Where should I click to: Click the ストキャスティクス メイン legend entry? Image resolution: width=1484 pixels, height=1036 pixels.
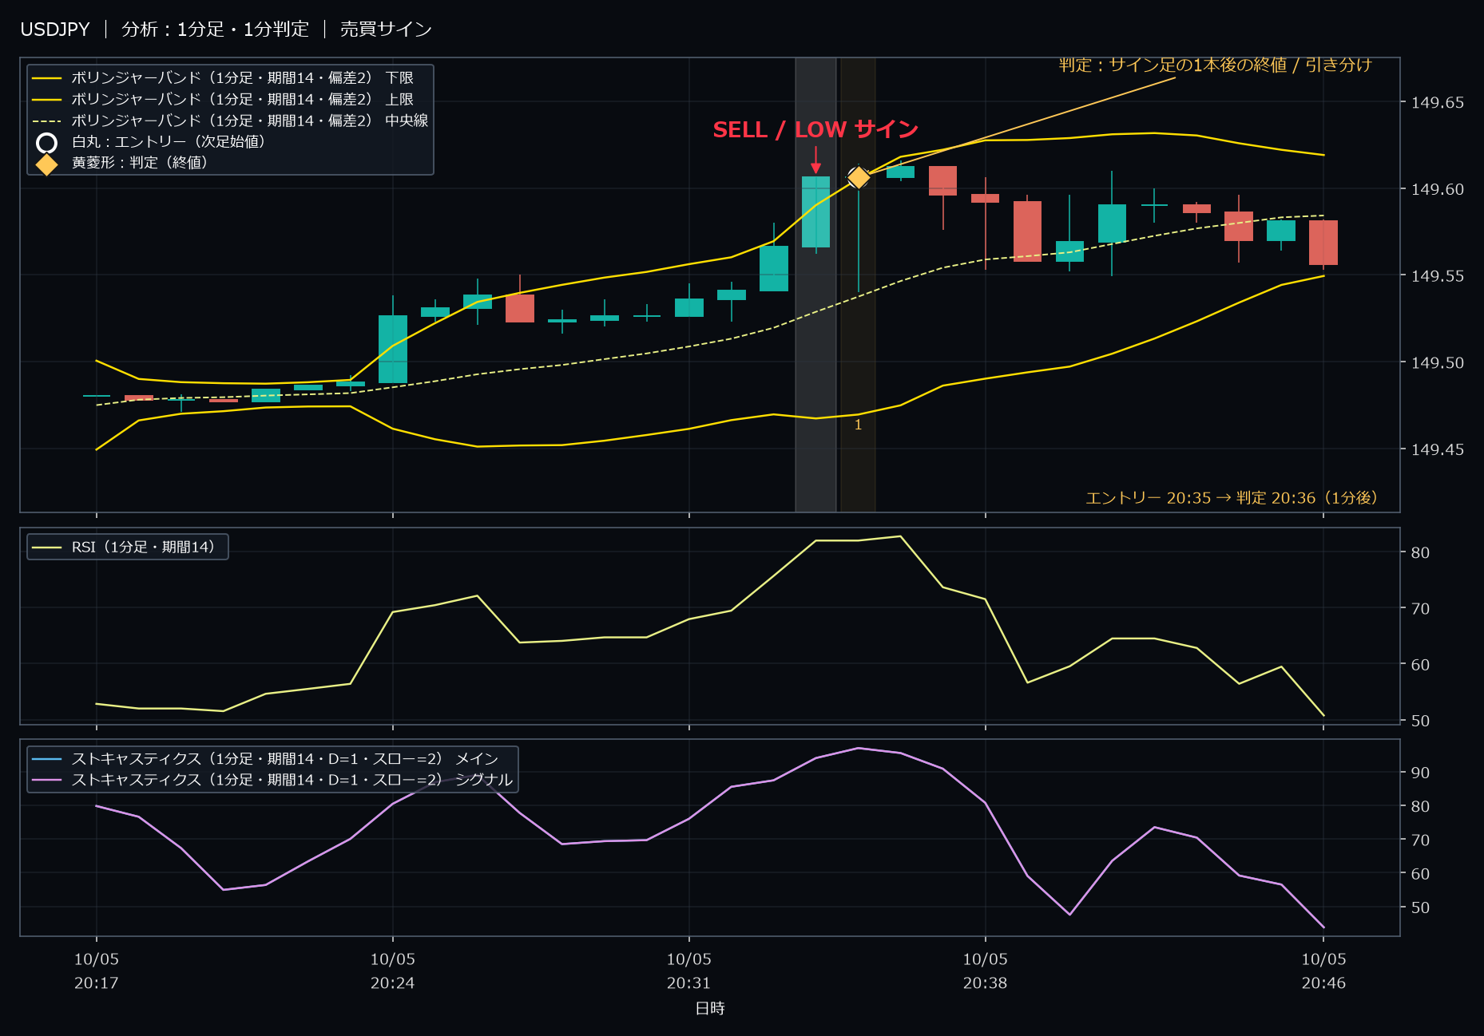[x=265, y=758]
